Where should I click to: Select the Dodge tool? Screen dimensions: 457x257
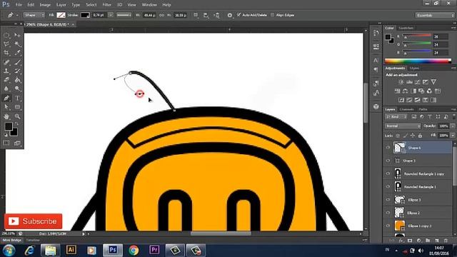pyautogui.click(x=17, y=89)
